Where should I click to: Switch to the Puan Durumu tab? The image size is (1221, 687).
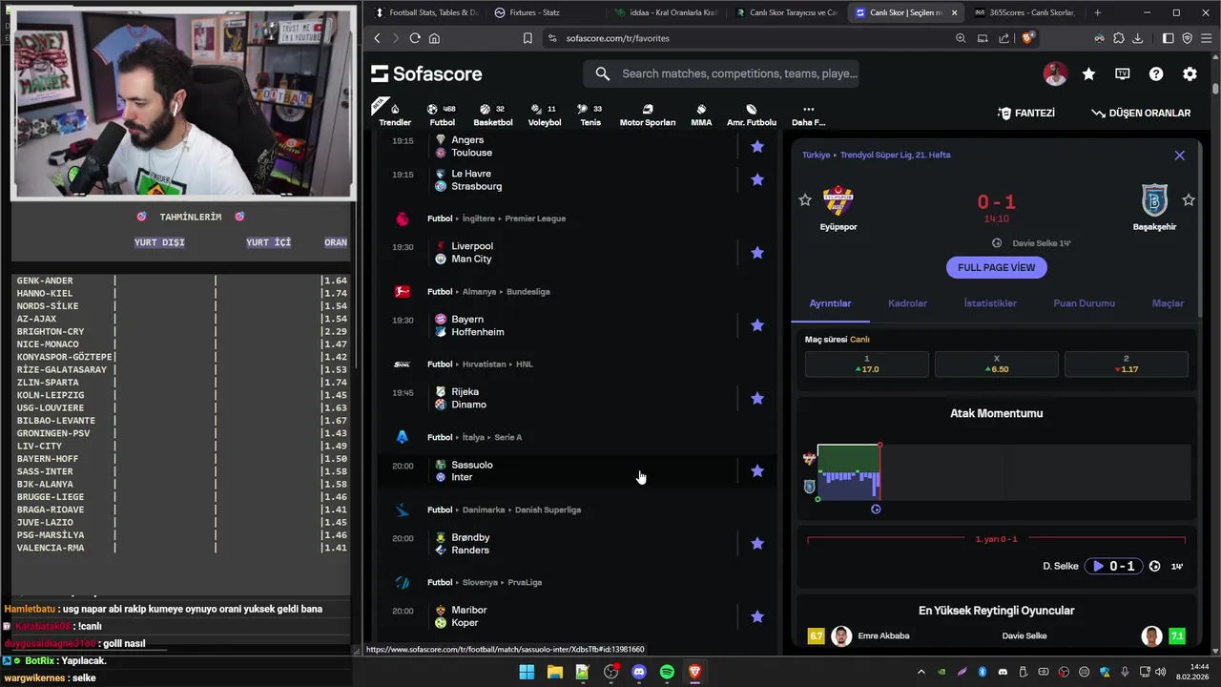1084,303
